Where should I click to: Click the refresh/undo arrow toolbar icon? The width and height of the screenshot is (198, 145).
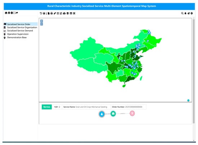(41, 13)
